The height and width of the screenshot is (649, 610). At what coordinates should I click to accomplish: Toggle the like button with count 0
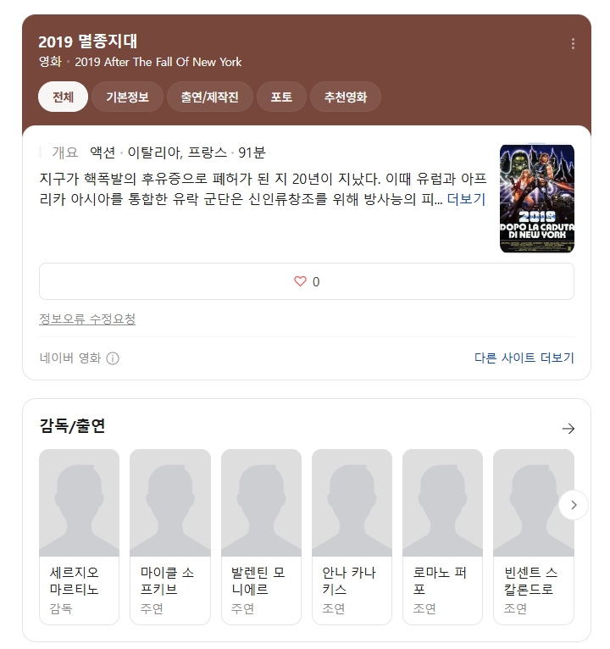(x=307, y=281)
